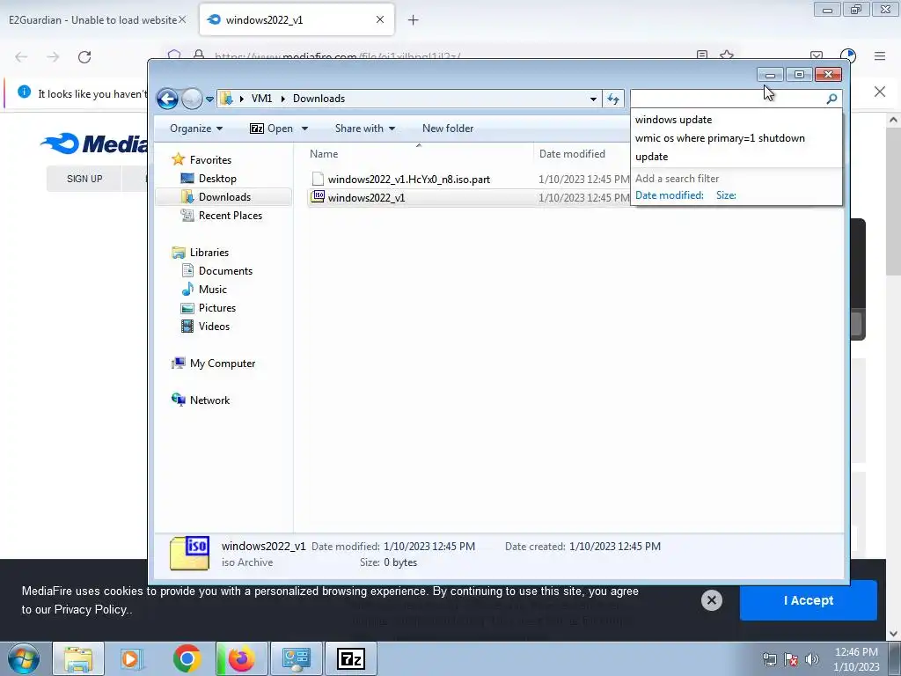
Task: Click the Explorer address bar refresh icon
Action: 613,99
